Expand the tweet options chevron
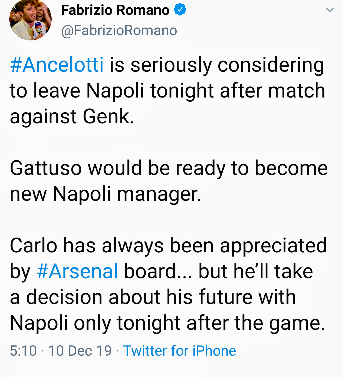Screen dimensions: 343x377 329,10
